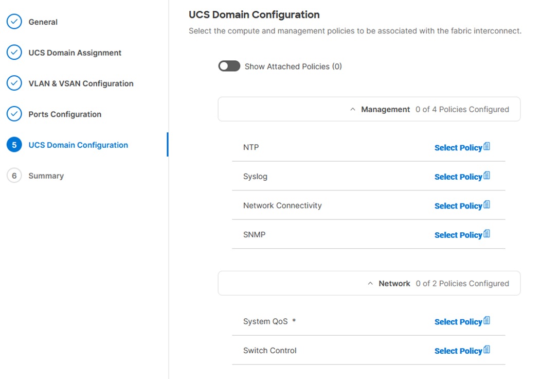The height and width of the screenshot is (379, 541).
Task: Click the SNMP row label
Action: click(x=254, y=235)
